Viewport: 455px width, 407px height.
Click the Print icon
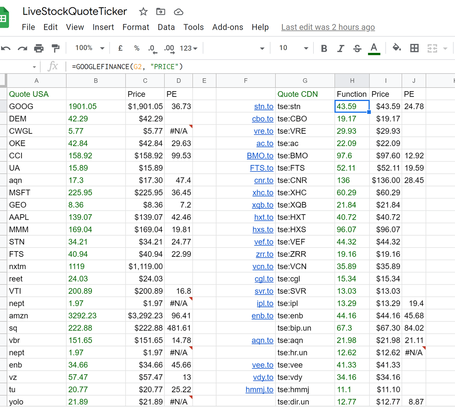tap(39, 48)
